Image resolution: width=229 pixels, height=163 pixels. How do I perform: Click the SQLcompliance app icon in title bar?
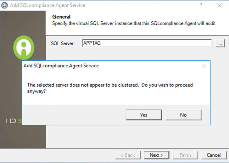(x=5, y=5)
